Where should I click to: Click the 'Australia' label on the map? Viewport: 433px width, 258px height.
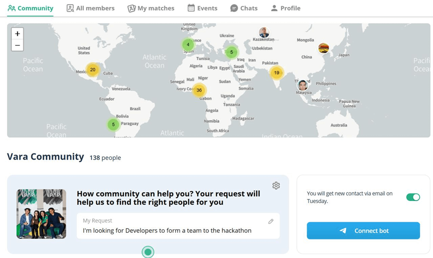(339, 125)
